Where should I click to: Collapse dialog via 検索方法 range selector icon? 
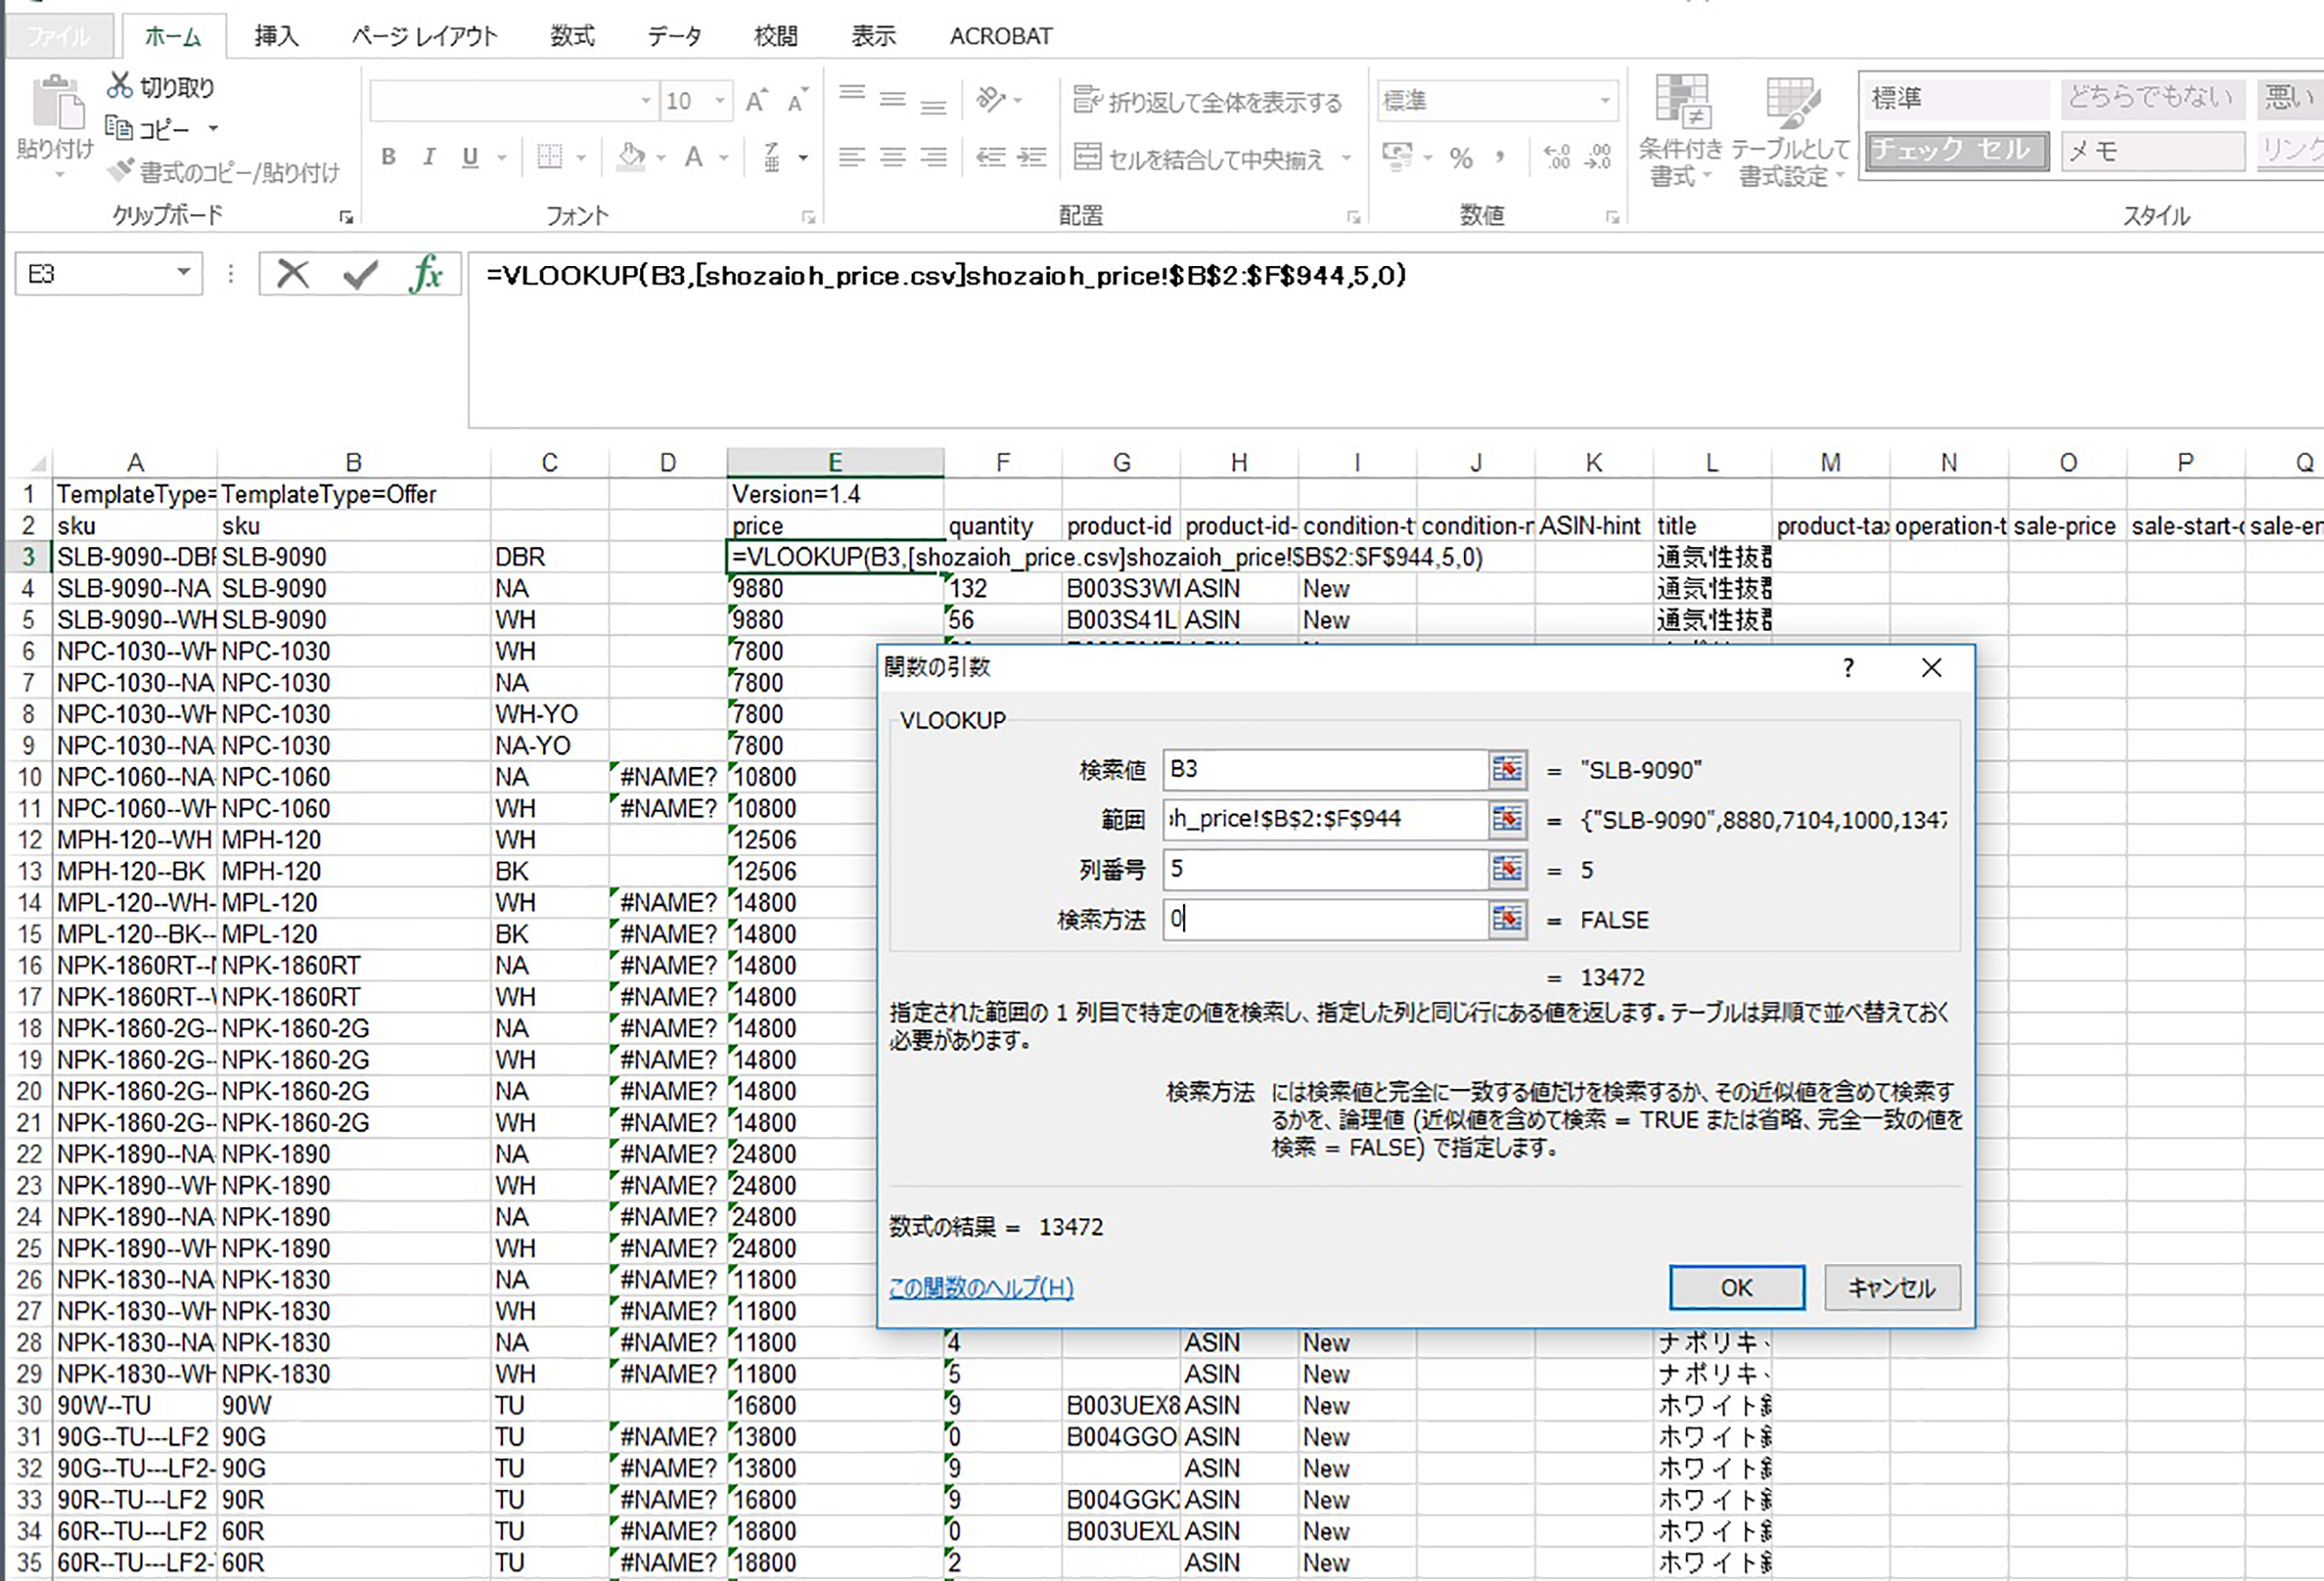(1507, 919)
